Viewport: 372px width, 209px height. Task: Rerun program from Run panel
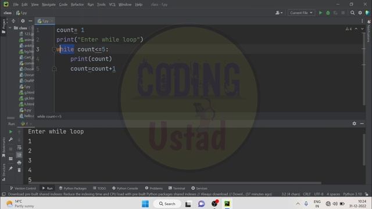pyautogui.click(x=10, y=132)
